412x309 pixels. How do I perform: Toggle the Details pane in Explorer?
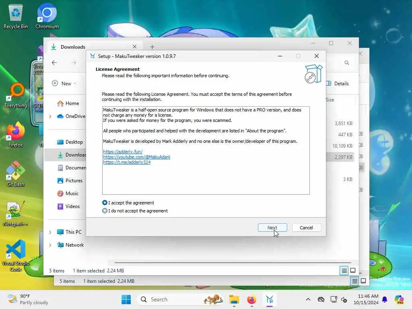(x=338, y=83)
